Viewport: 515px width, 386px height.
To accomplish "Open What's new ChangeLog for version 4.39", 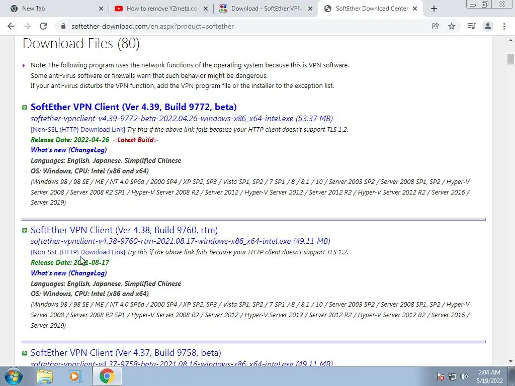I will 68,150.
